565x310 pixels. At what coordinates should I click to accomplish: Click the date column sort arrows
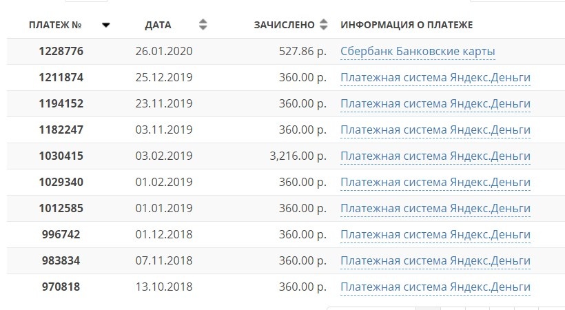[x=203, y=25]
